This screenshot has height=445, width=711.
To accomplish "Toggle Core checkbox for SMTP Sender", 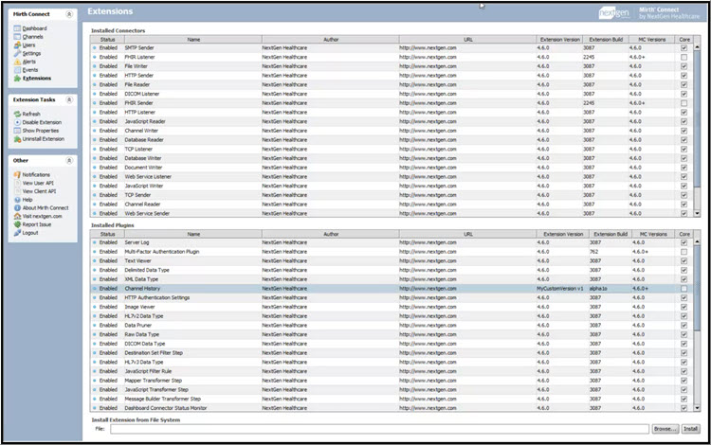I will pyautogui.click(x=684, y=47).
